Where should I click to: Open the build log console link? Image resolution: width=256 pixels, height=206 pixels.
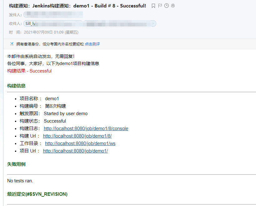click(x=86, y=129)
